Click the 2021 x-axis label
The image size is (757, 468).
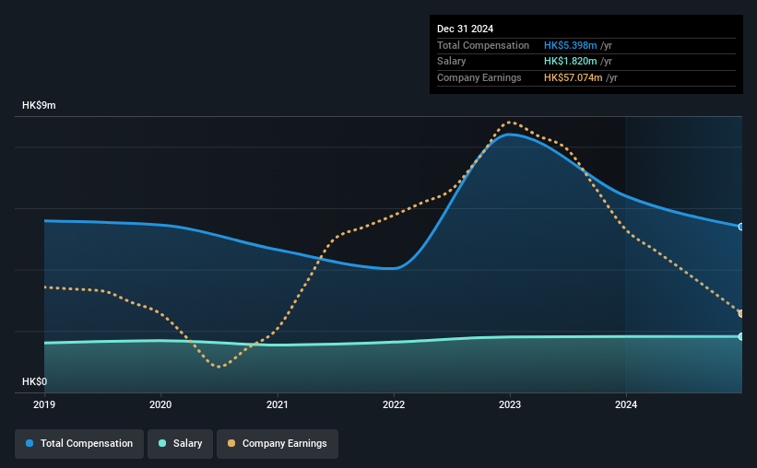(278, 404)
